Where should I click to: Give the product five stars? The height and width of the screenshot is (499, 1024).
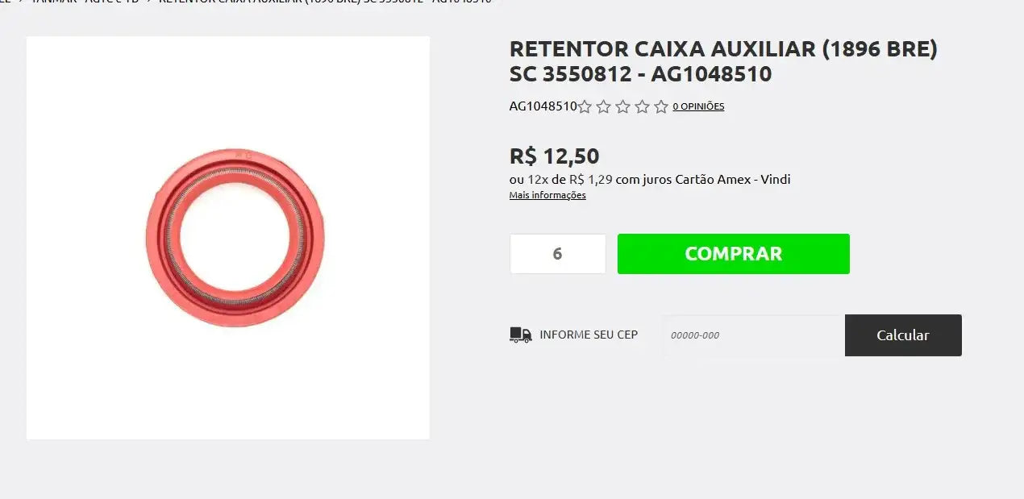tap(661, 106)
